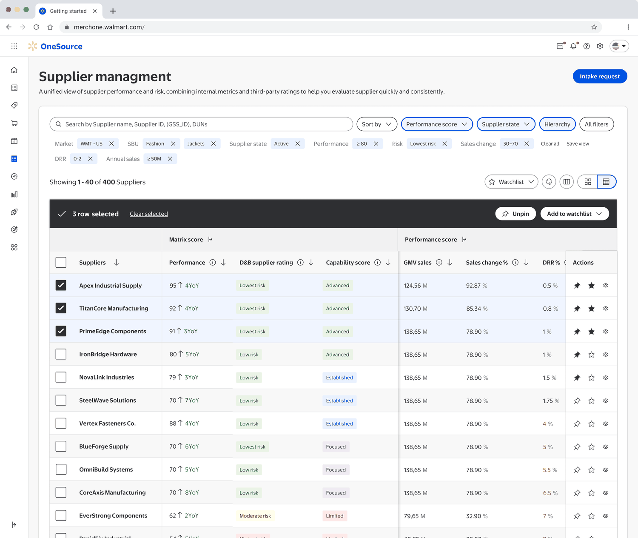Focus the supplier search field
The image size is (638, 538).
tap(201, 124)
